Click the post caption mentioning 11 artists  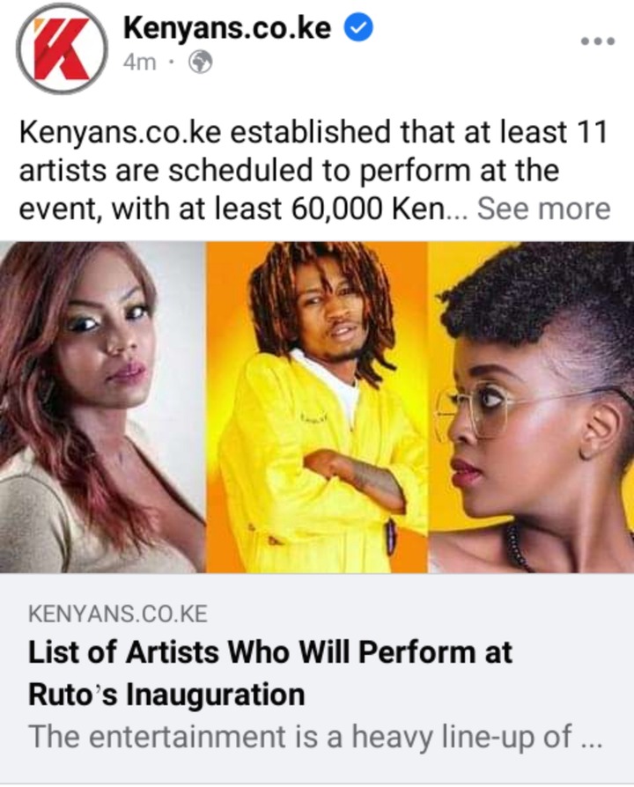(x=314, y=170)
